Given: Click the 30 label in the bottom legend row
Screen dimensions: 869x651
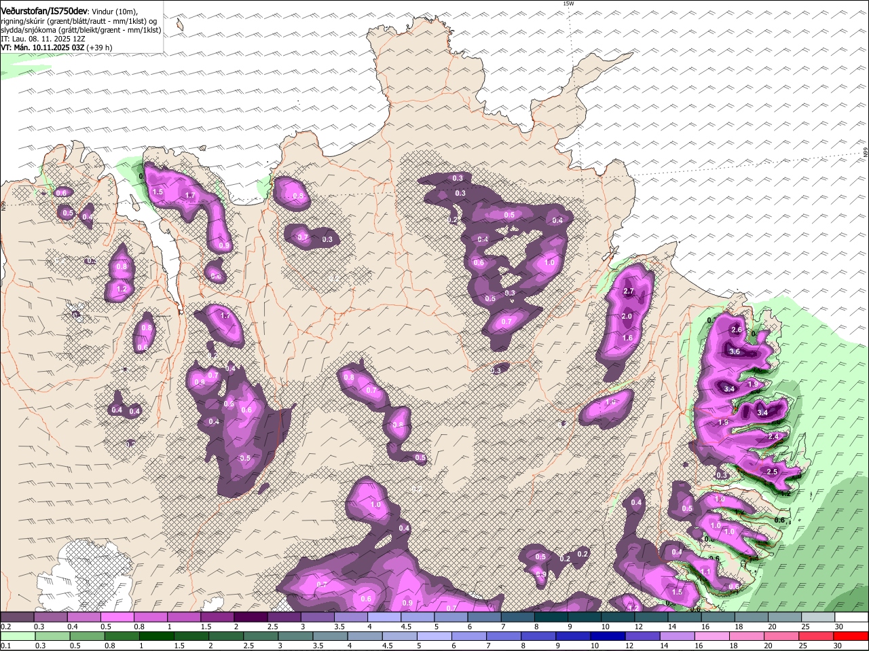Looking at the screenshot, I should click(x=837, y=646).
